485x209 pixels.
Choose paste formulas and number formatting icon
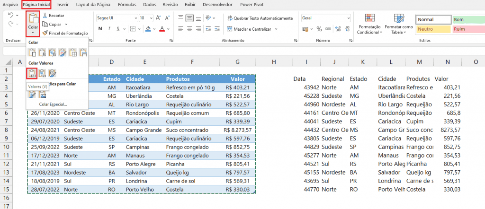coord(52,52)
